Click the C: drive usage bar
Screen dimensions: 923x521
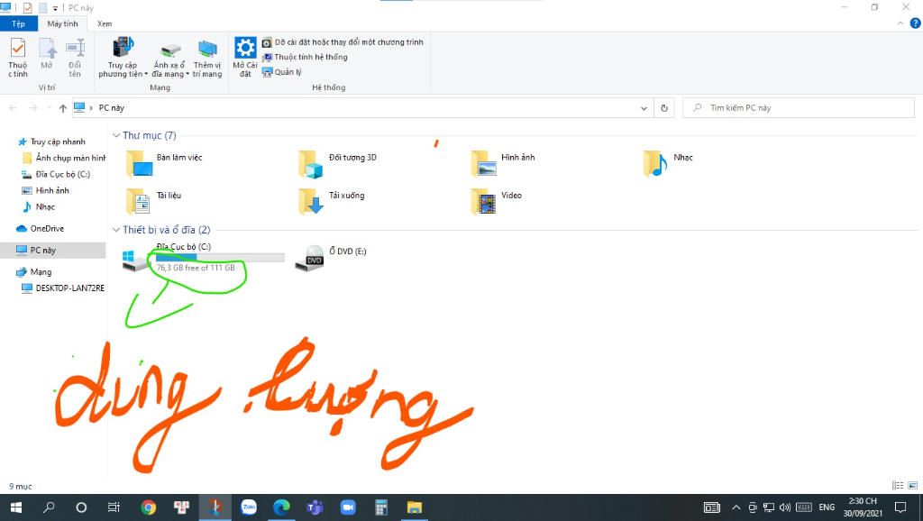point(220,257)
